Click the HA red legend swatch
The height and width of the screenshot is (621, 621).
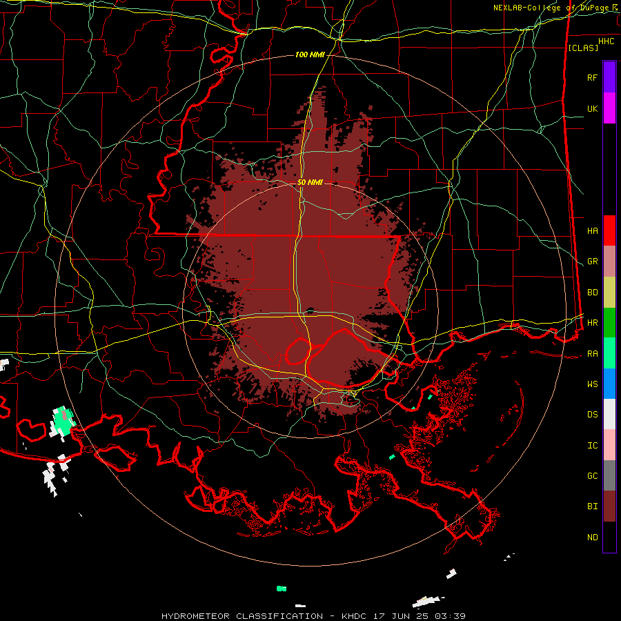(x=609, y=230)
